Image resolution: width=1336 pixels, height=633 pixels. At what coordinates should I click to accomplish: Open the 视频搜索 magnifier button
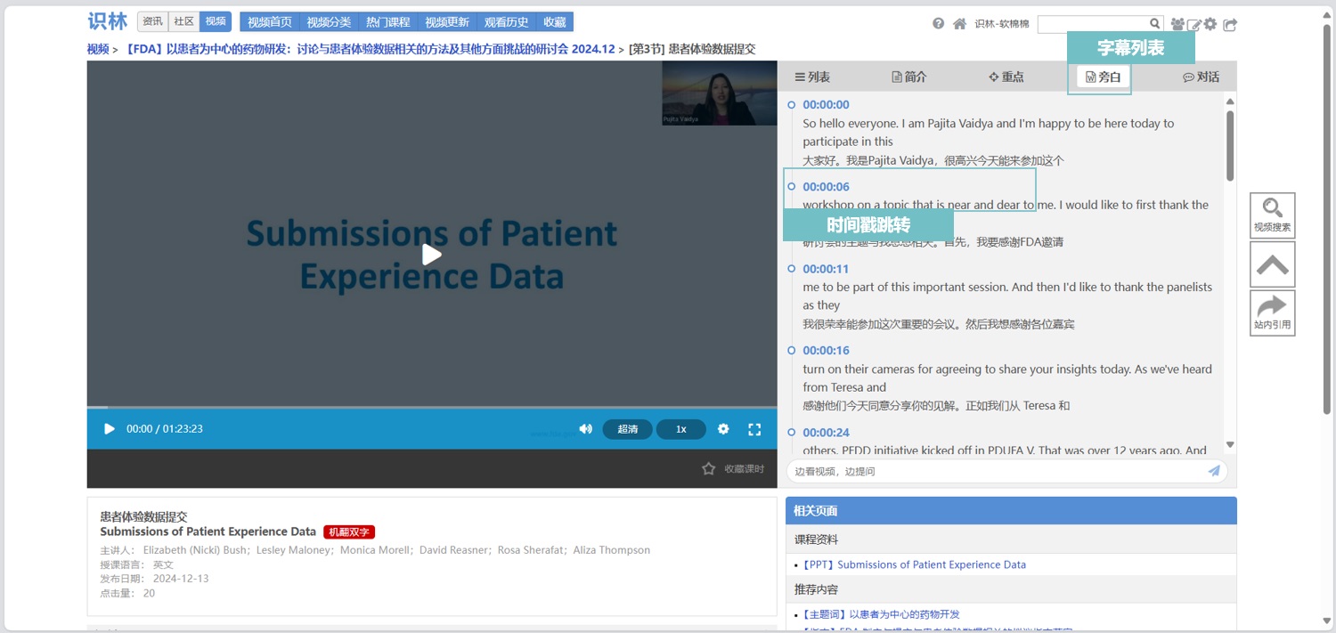[1272, 215]
